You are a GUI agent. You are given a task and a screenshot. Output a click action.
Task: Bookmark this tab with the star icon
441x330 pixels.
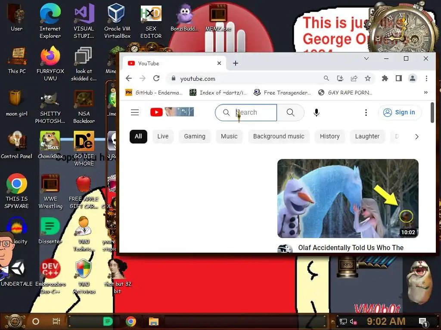coord(368,78)
